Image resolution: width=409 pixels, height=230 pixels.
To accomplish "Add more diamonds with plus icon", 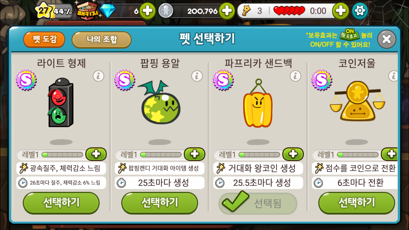I will pyautogui.click(x=147, y=11).
